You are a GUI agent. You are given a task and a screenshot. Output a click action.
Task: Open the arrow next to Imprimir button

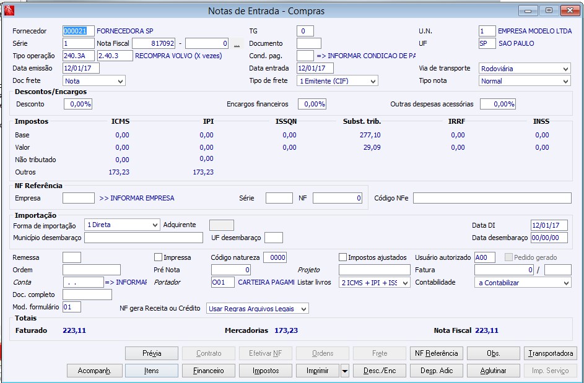(345, 371)
